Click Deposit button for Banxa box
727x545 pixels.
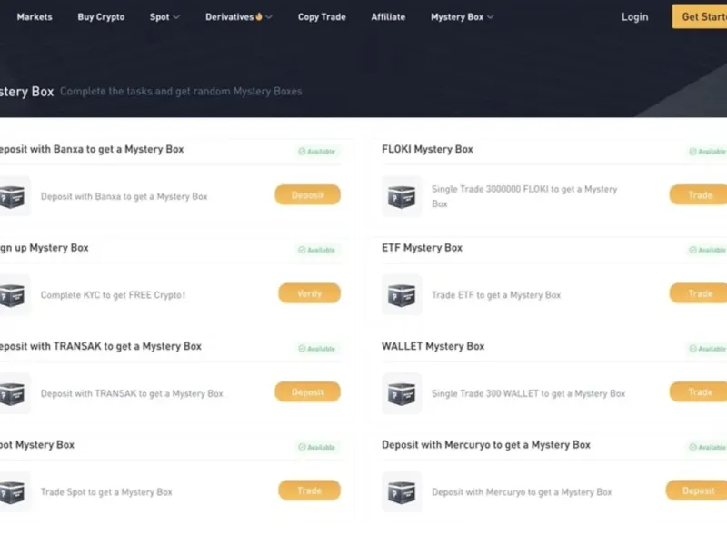point(307,195)
